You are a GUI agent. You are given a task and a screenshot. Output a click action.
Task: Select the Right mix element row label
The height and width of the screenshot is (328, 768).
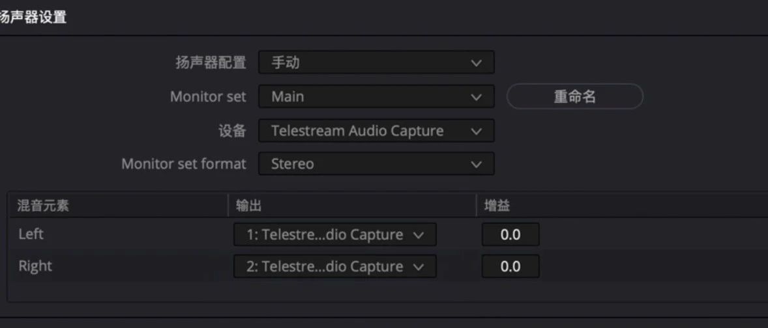pyautogui.click(x=35, y=266)
